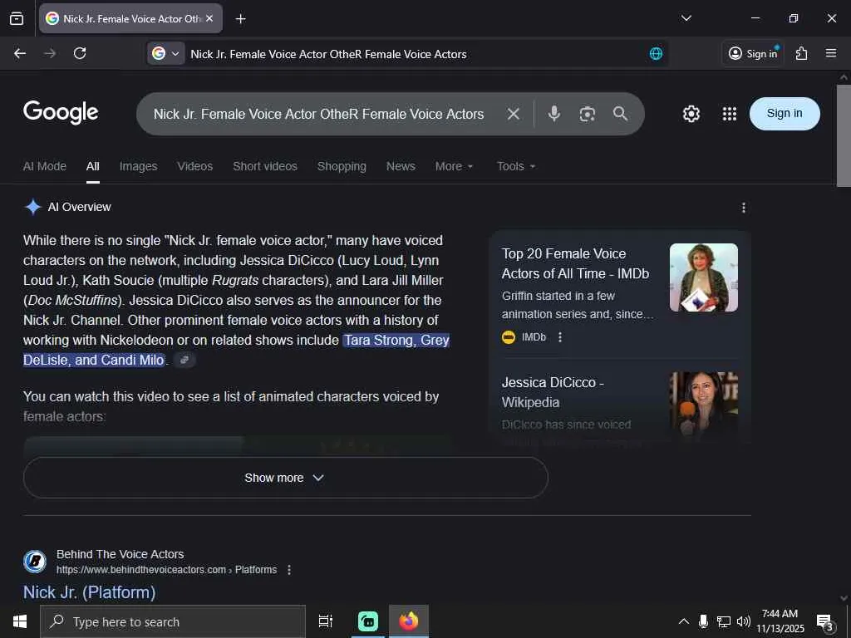
Task: Open the search engine selector dropdown in the address bar
Action: click(x=165, y=53)
